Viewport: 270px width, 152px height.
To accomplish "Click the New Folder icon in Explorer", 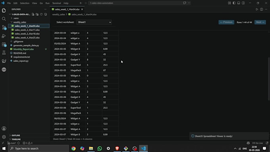I will (x=37, y=14).
